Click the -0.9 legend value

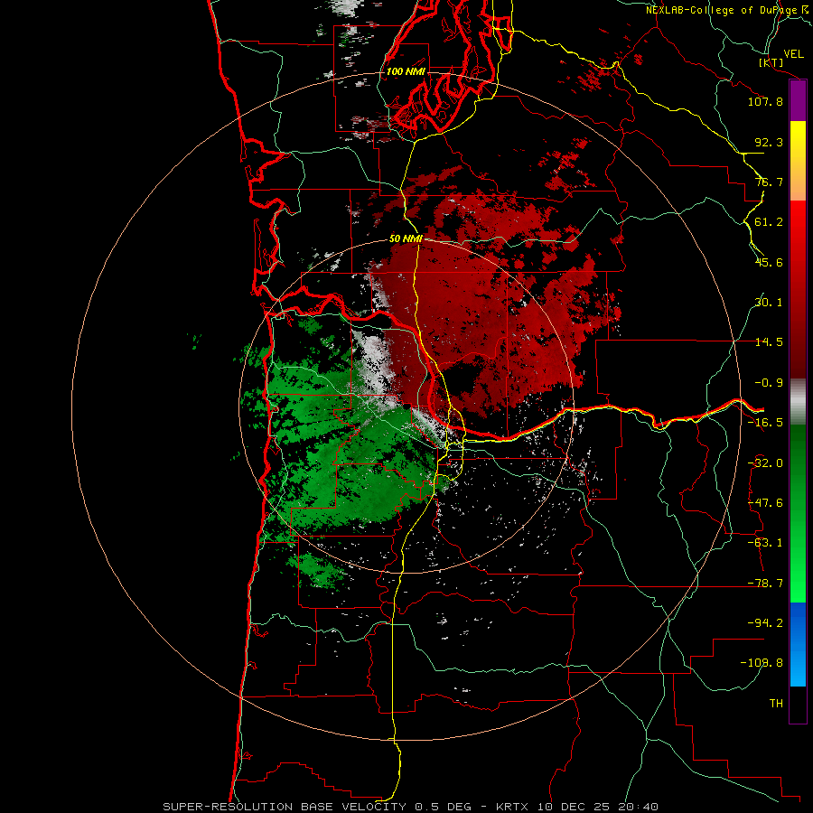(769, 383)
